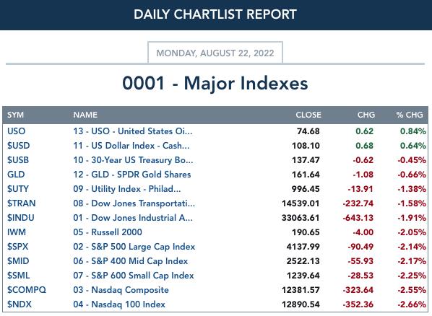Open S&P 500 Large Cap Index link
This screenshot has width=432, height=316.
(134, 247)
